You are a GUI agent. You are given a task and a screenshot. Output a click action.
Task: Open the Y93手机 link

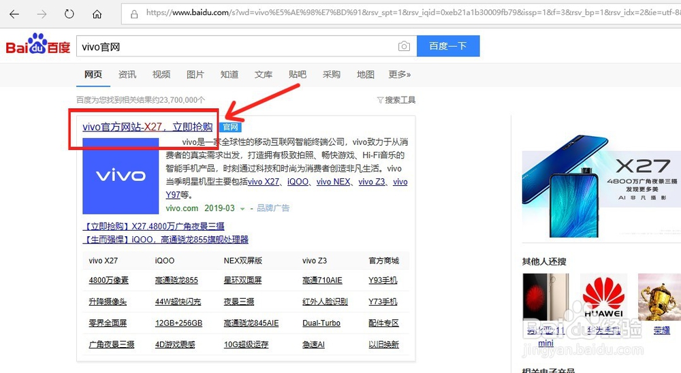[x=383, y=280]
